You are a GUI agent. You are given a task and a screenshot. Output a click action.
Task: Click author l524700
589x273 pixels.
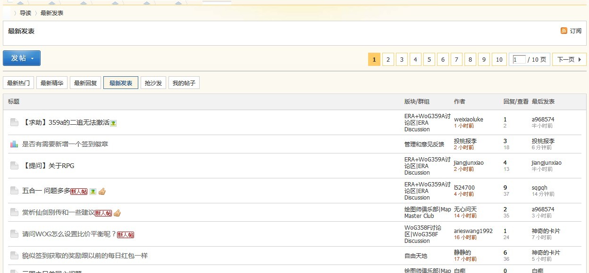(x=464, y=188)
